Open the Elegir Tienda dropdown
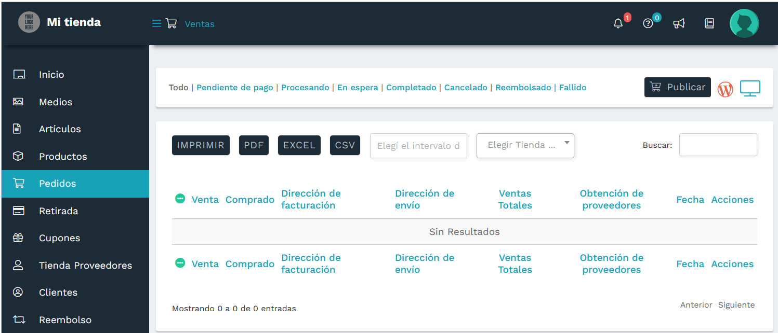 pyautogui.click(x=525, y=145)
